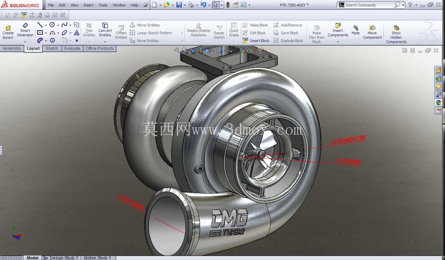Expand the Line tool dropdown arrow
The height and width of the screenshot is (260, 445).
(46, 25)
